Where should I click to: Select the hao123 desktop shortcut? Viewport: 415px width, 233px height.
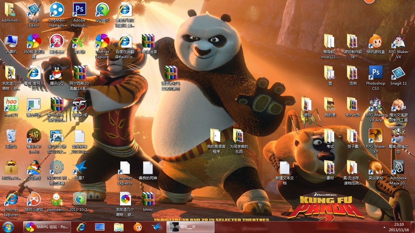[11, 107]
